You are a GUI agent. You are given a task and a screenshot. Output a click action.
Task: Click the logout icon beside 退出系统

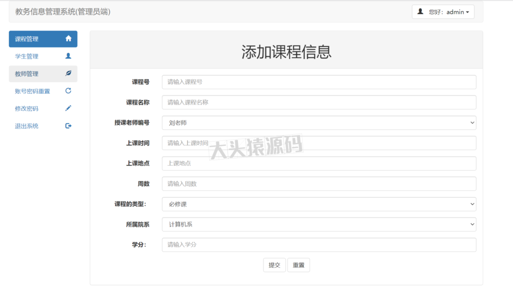68,125
